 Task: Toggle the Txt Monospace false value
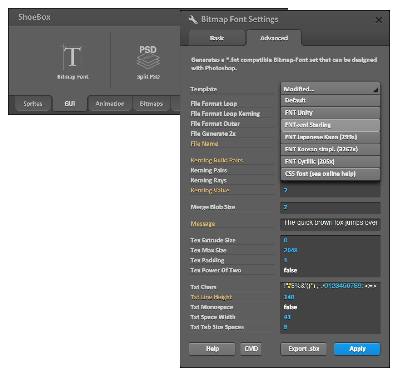pos(330,307)
